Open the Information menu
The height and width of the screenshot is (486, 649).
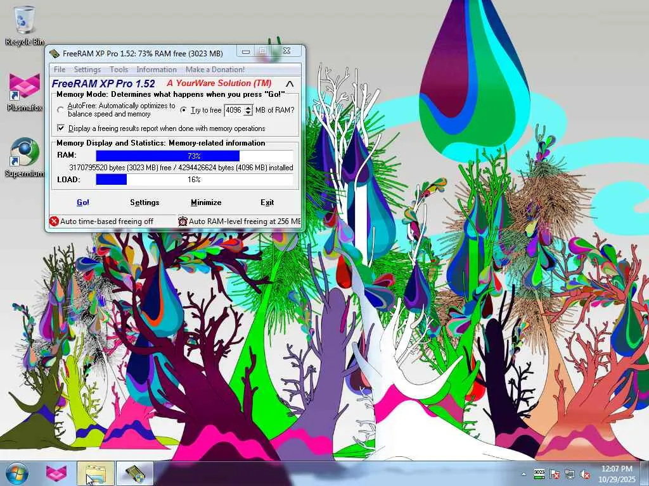point(157,70)
